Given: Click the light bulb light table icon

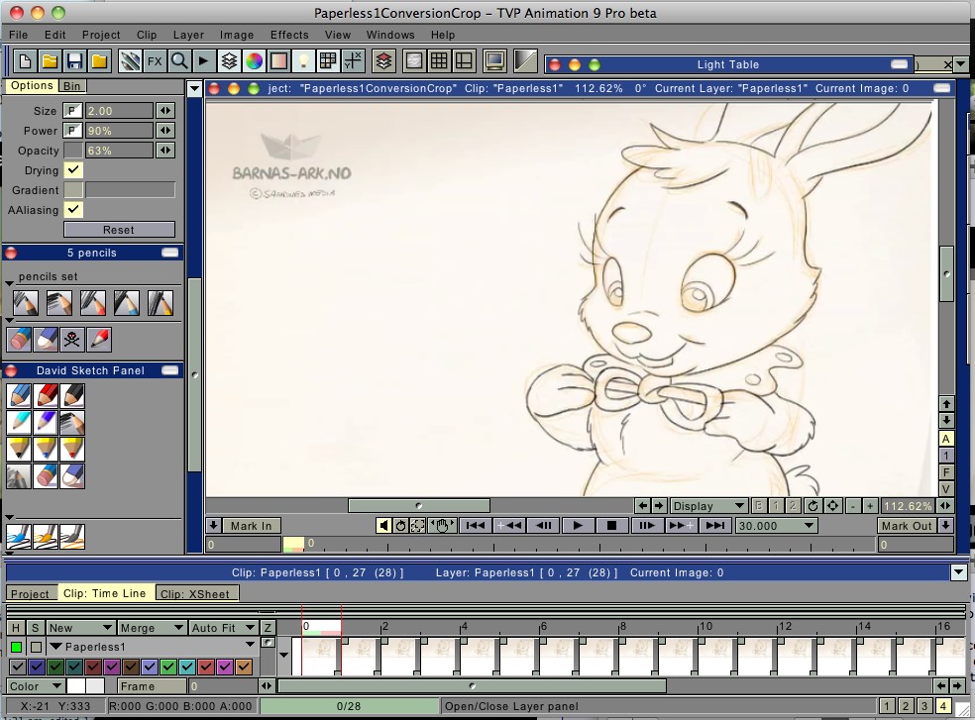Looking at the screenshot, I should pos(303,61).
